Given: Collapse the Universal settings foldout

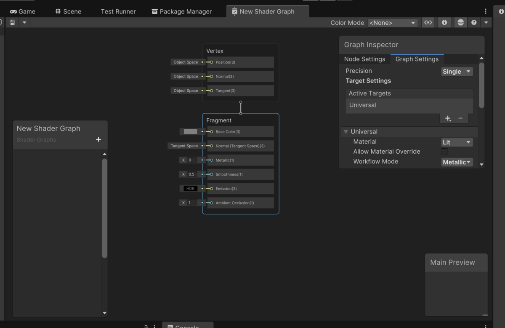Looking at the screenshot, I should point(346,132).
